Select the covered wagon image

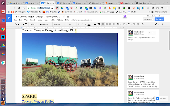pos(70,60)
